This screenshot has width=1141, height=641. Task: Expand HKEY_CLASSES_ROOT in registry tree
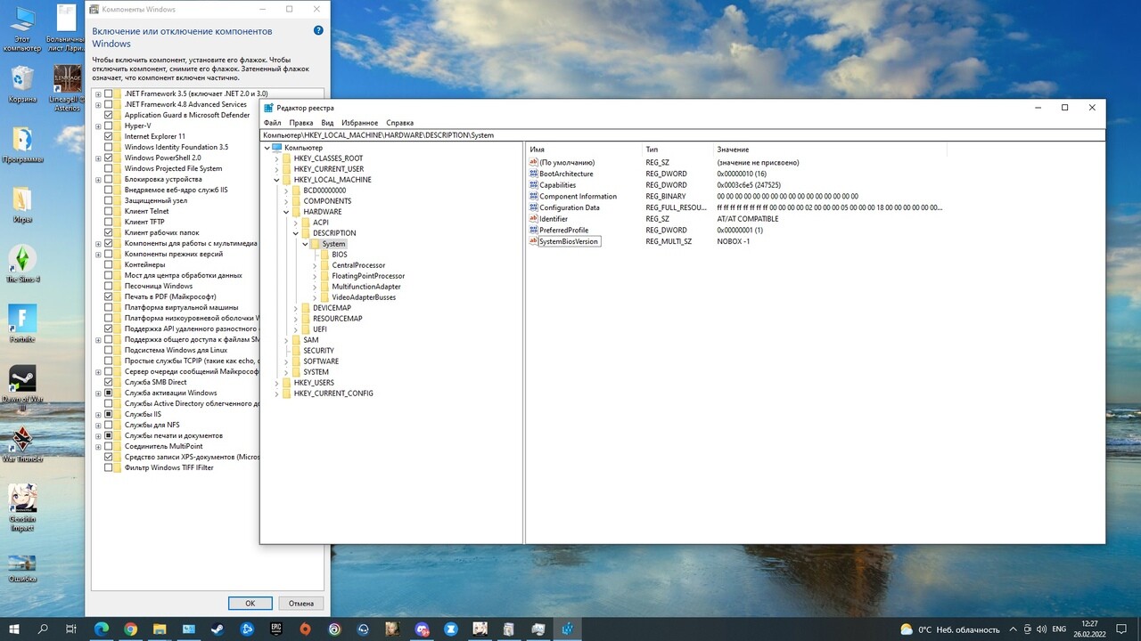click(x=275, y=158)
